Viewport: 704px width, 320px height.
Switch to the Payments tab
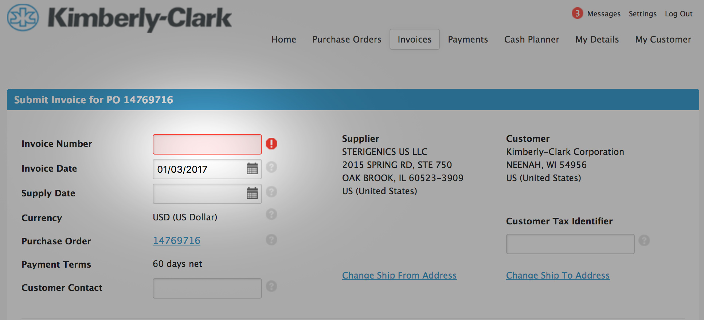point(468,39)
